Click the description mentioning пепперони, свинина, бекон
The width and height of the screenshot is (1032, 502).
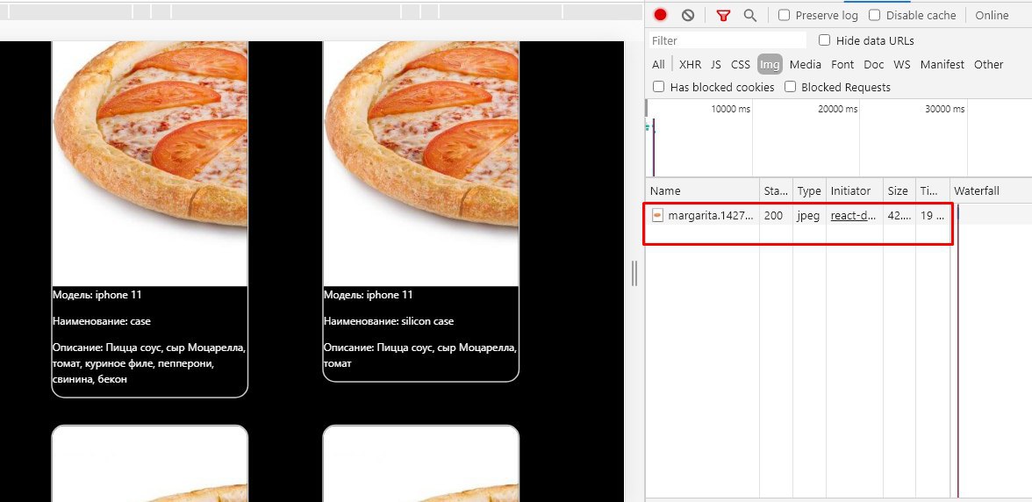(x=149, y=363)
